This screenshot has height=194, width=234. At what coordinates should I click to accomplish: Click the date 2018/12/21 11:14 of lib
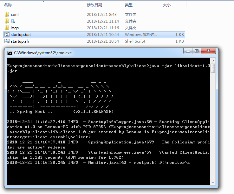pos(103,21)
